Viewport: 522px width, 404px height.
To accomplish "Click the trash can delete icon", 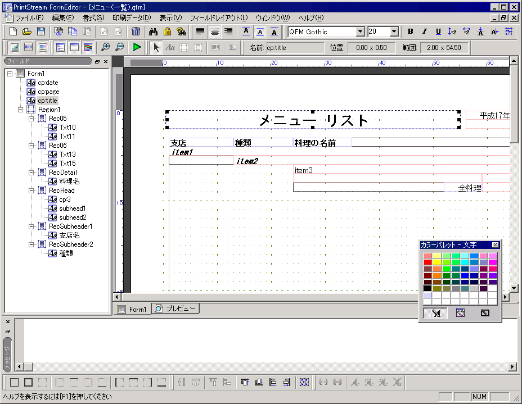I will point(136,31).
